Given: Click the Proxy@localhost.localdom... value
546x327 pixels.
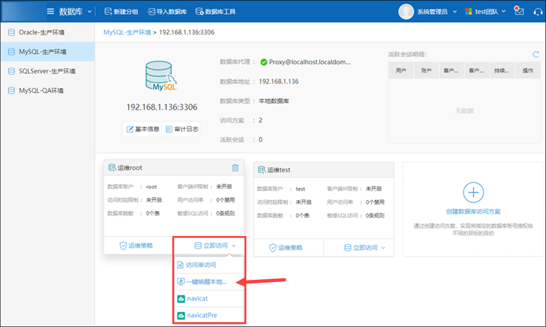Looking at the screenshot, I should [309, 62].
